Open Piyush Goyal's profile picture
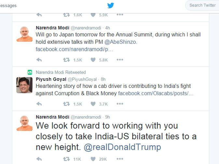This screenshot has width=219, height=164. pyautogui.click(x=24, y=85)
